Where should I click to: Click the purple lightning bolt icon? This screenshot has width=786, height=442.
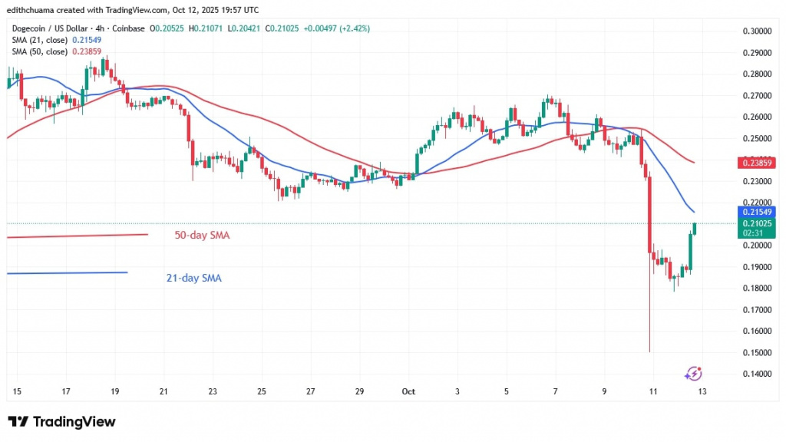693,373
